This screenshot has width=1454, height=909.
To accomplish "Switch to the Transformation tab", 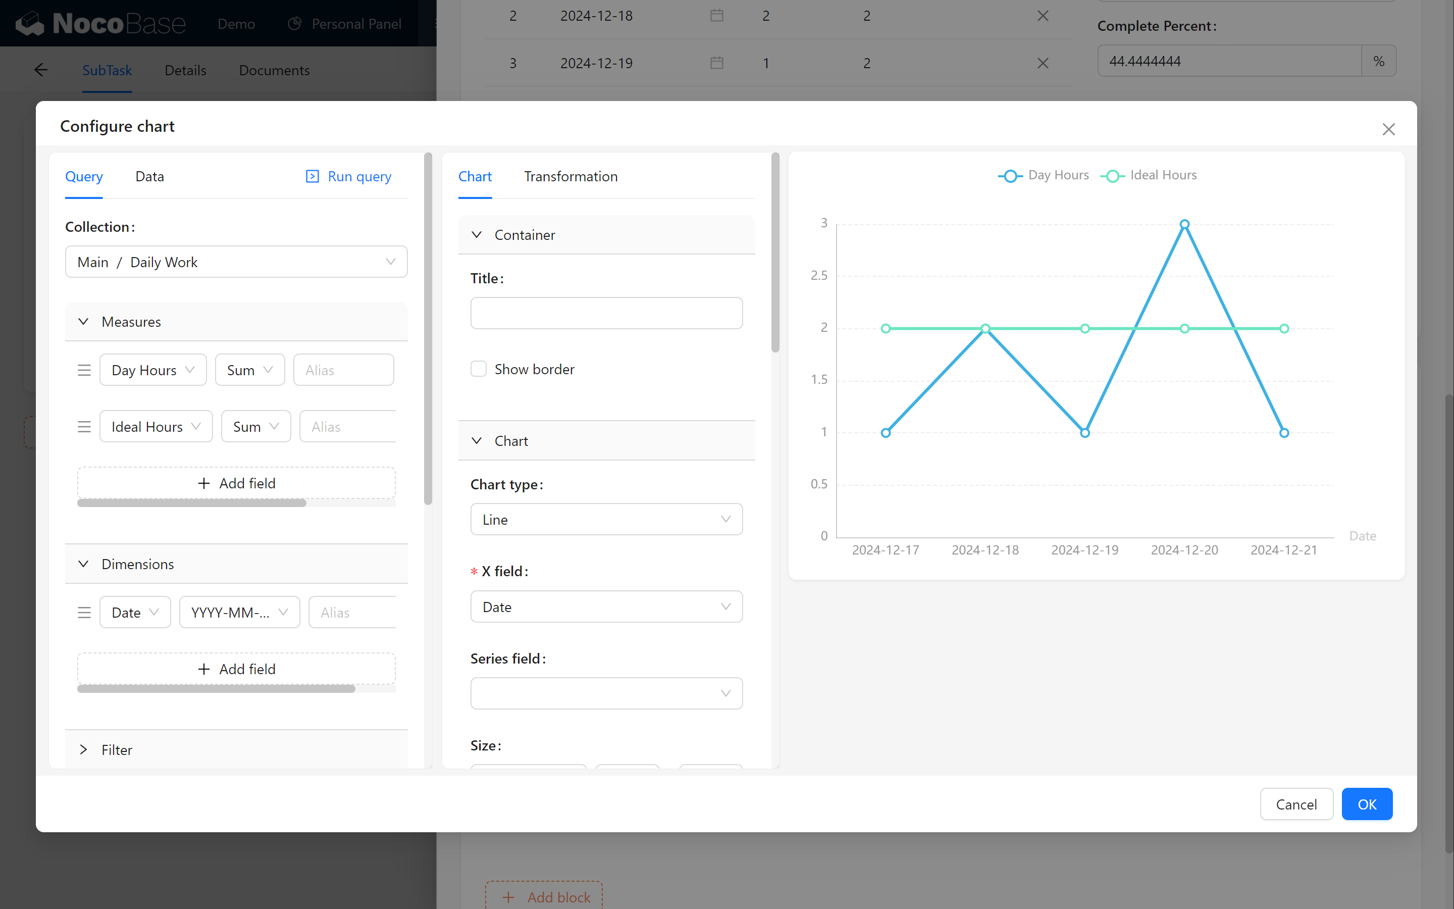I will (x=569, y=176).
